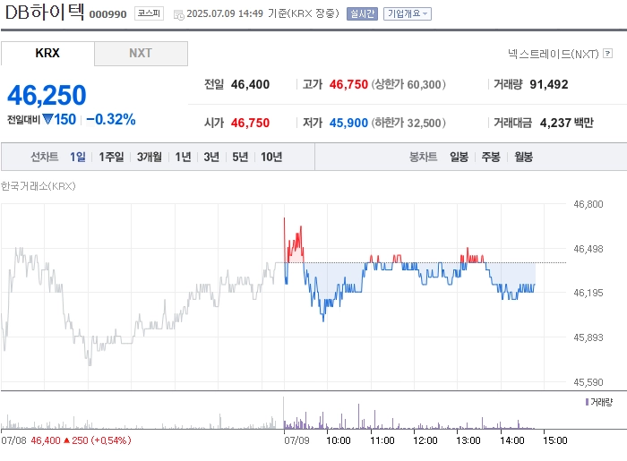Click the date text 2025.07.09 14:49
627x461 pixels.
(225, 13)
